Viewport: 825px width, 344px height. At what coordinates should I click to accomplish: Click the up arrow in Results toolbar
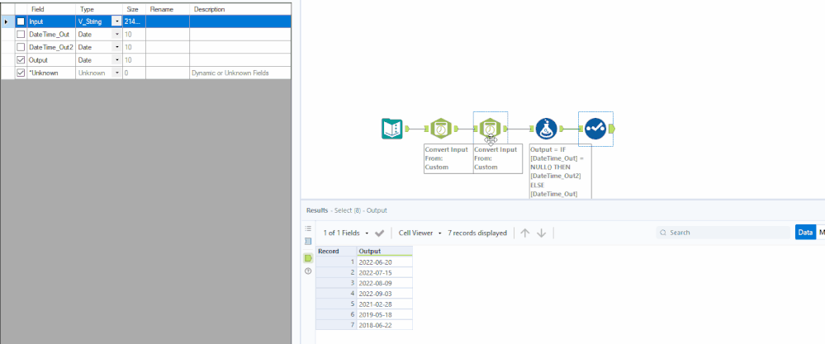click(524, 233)
